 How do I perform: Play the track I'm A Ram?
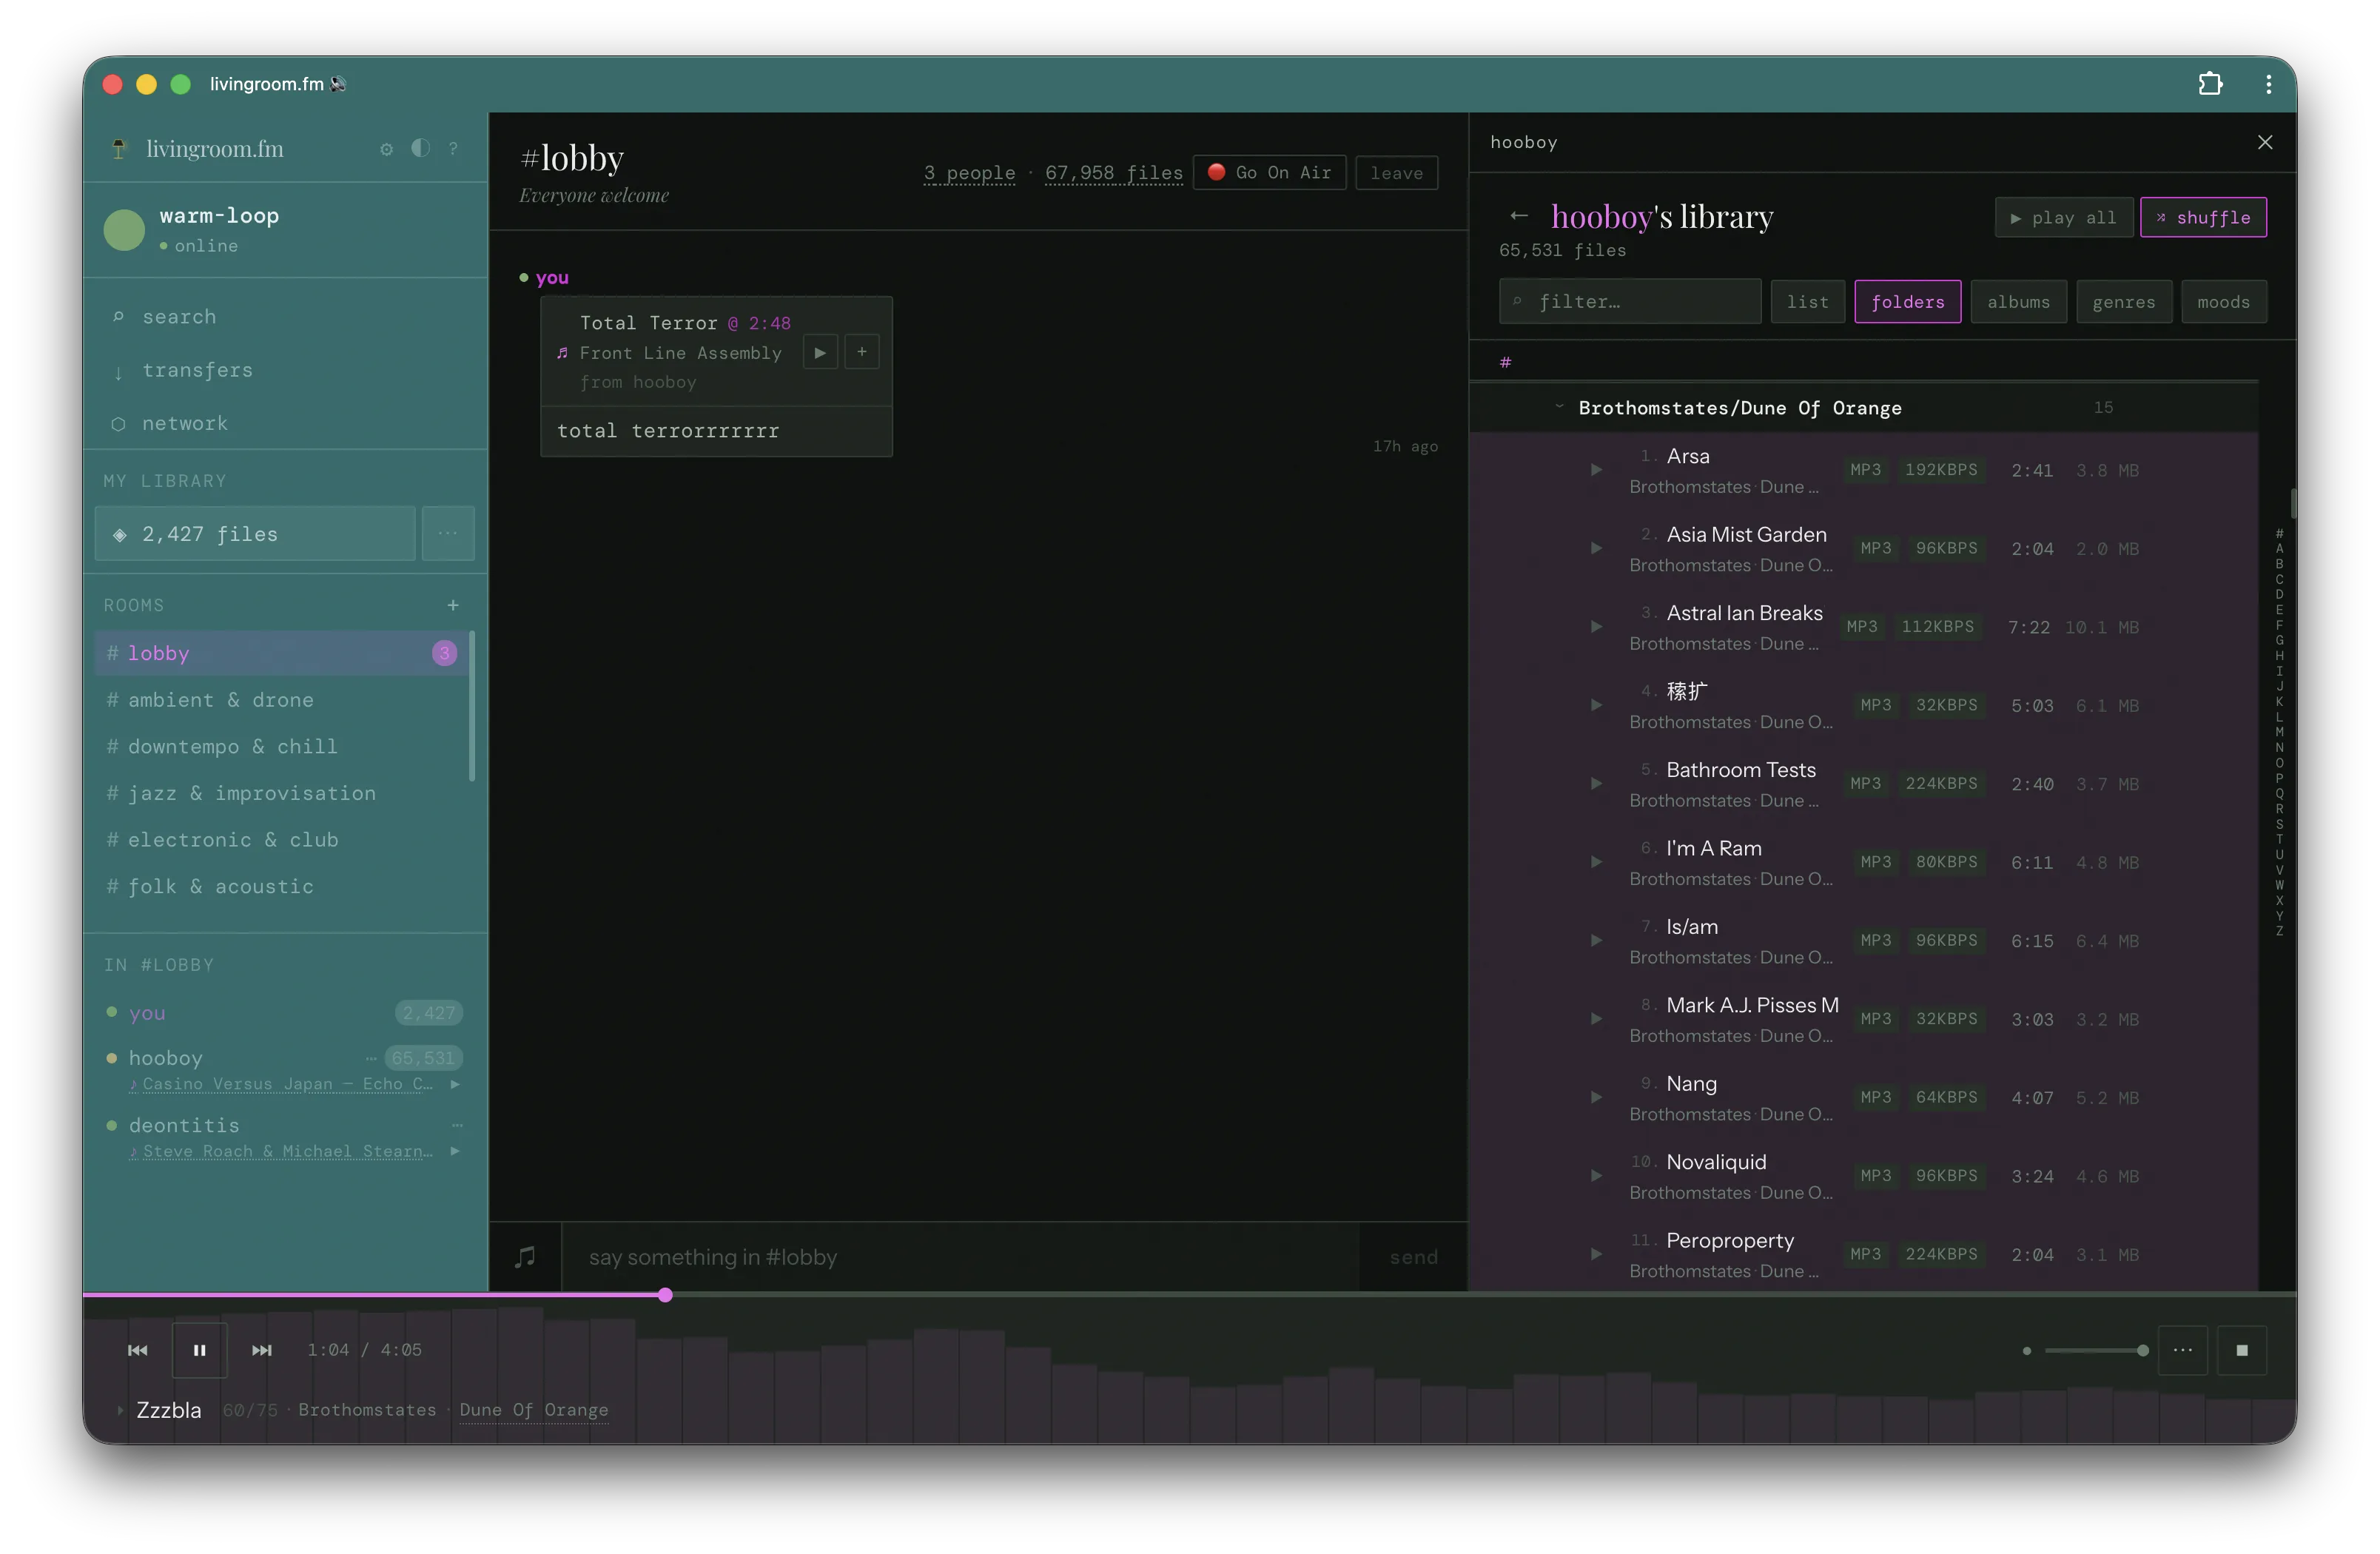[1596, 862]
